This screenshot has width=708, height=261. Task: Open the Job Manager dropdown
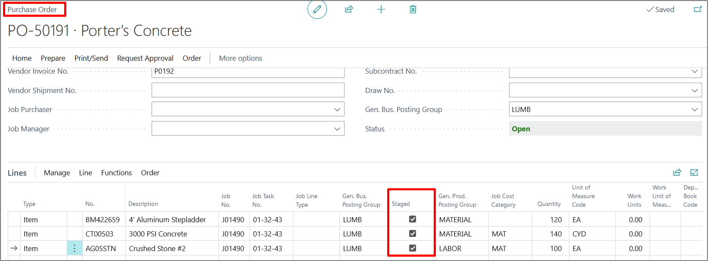click(x=337, y=129)
